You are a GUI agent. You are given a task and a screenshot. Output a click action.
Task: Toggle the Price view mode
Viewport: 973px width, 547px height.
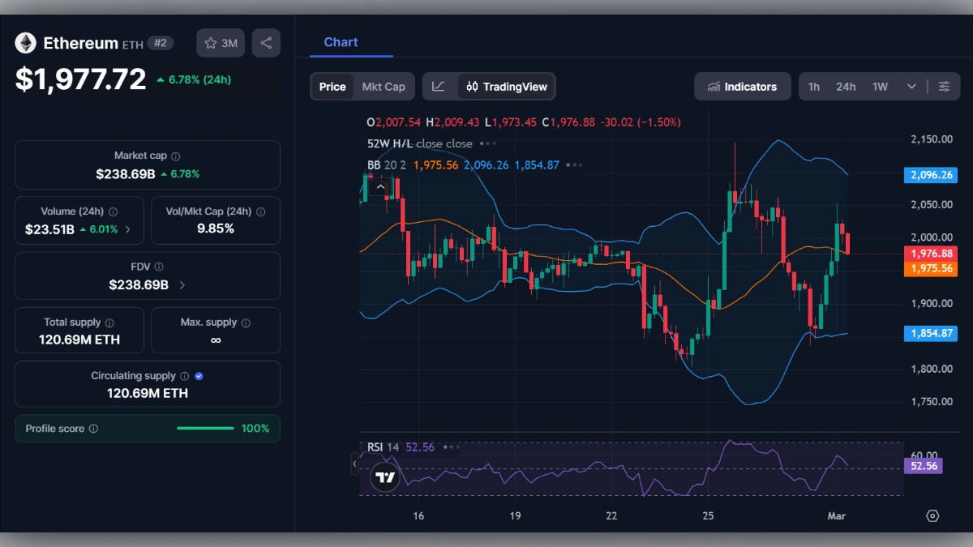point(332,86)
